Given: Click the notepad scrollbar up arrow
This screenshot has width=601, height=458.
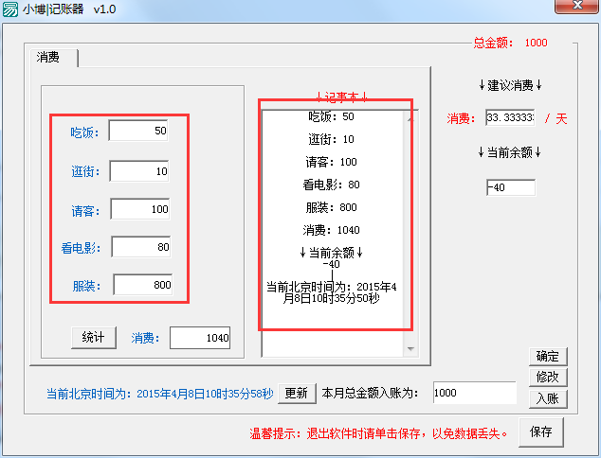Looking at the screenshot, I should (x=410, y=118).
